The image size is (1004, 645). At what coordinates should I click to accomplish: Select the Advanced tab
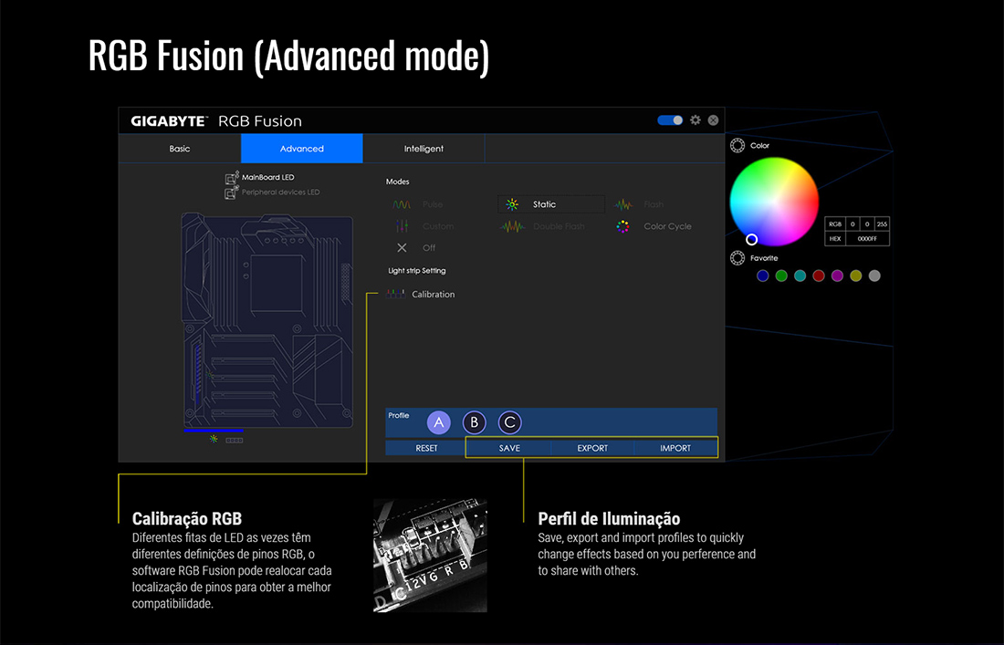click(301, 149)
